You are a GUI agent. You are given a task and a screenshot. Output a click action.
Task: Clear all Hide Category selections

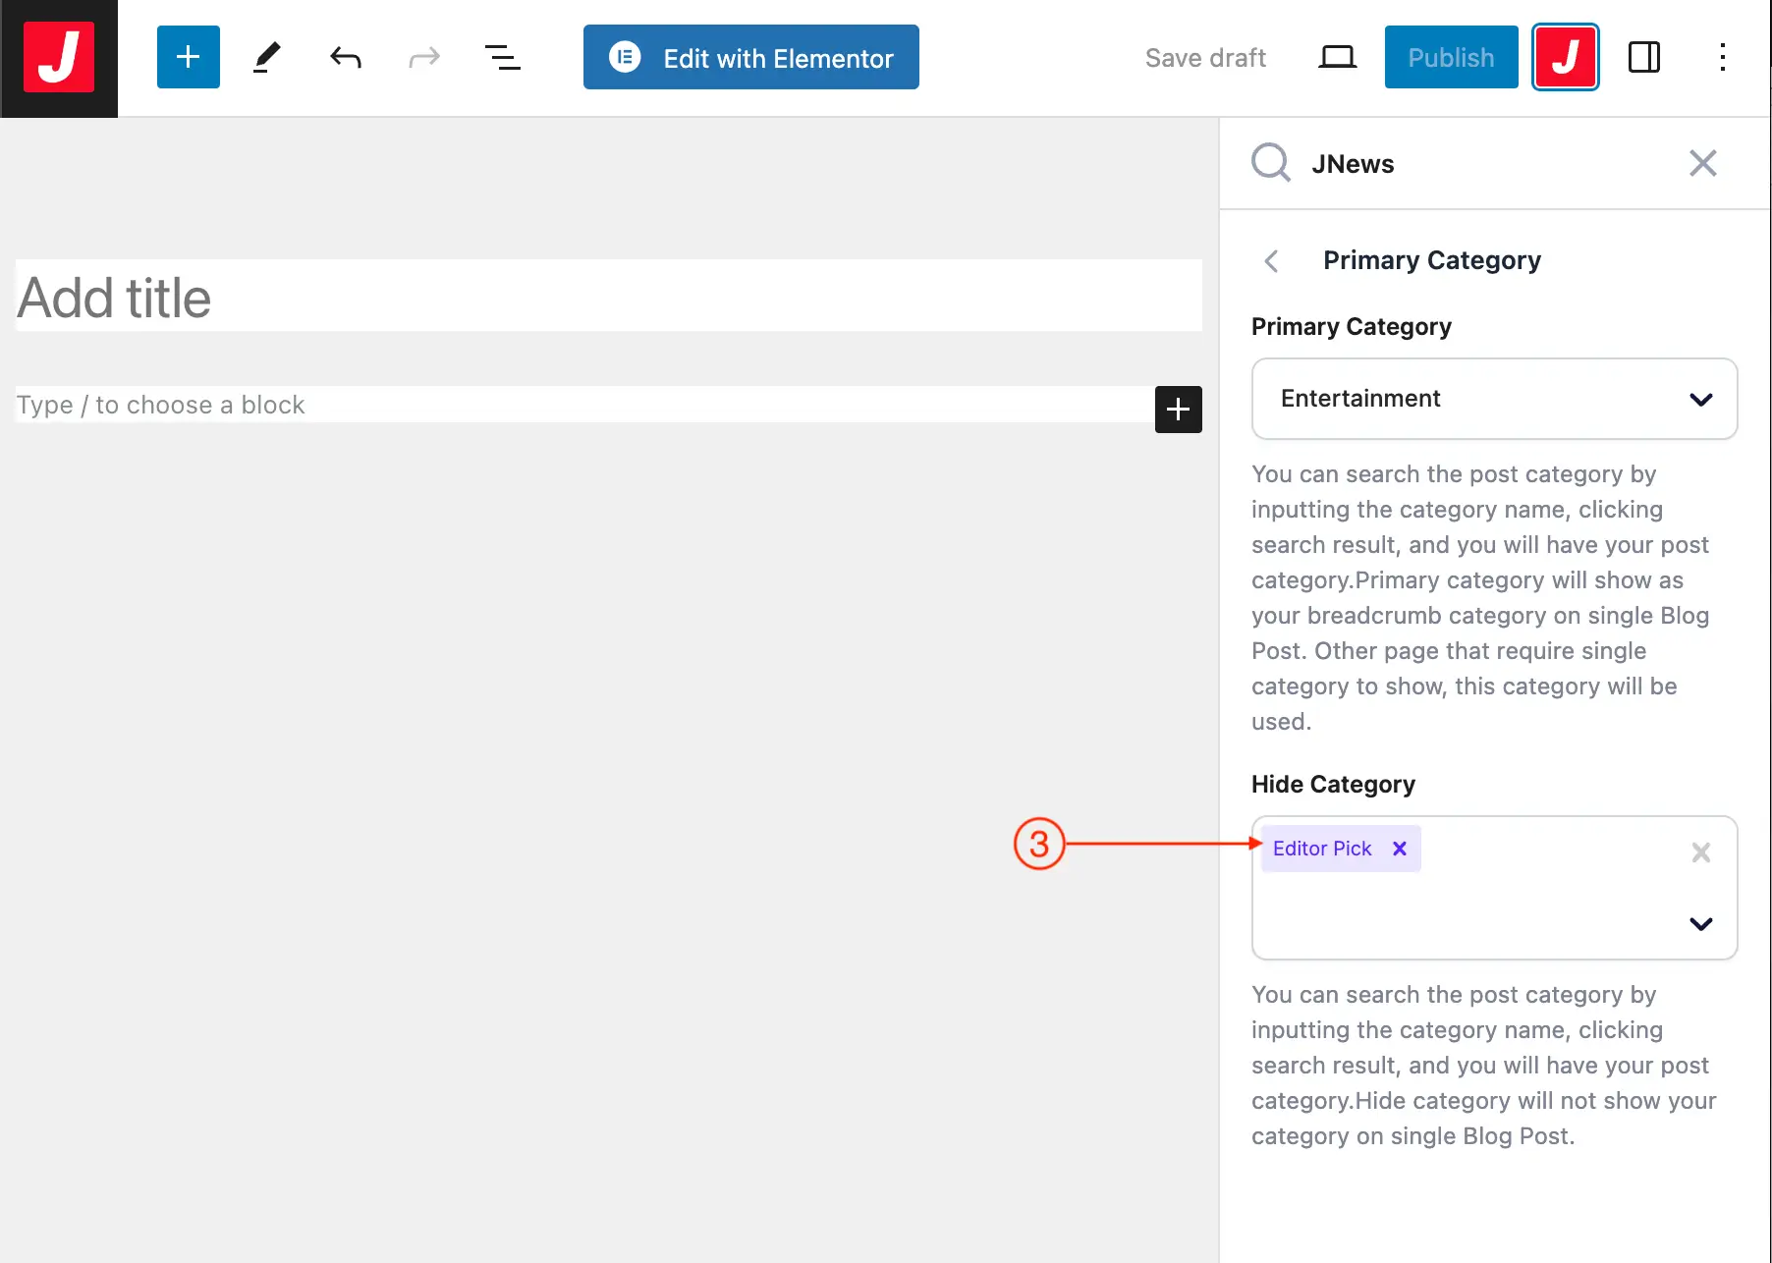(1700, 852)
